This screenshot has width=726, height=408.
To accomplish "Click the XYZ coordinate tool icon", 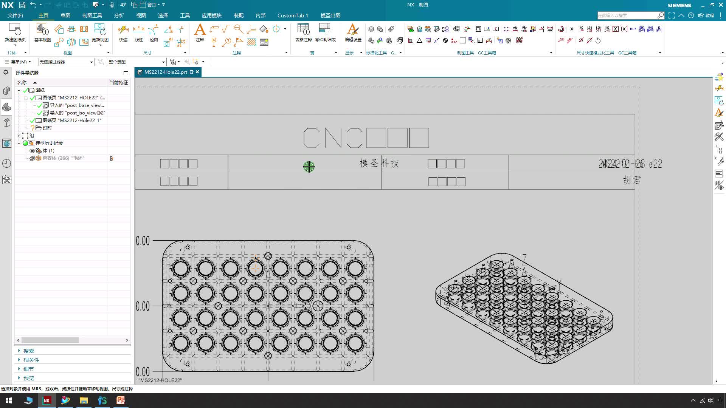I will pos(454,40).
